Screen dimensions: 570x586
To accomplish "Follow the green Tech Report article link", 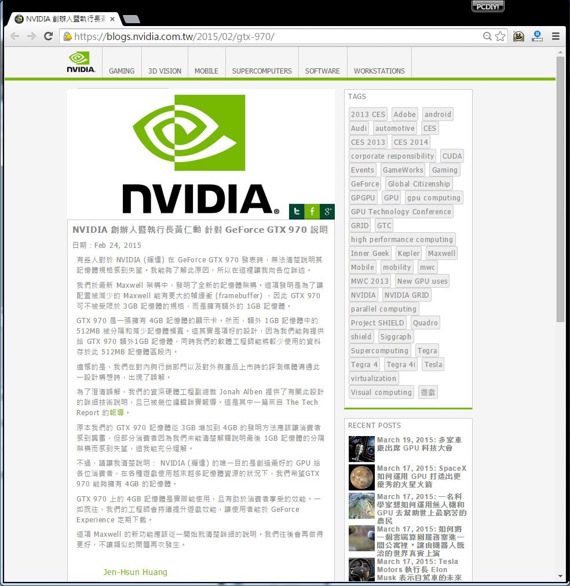I will tap(116, 413).
